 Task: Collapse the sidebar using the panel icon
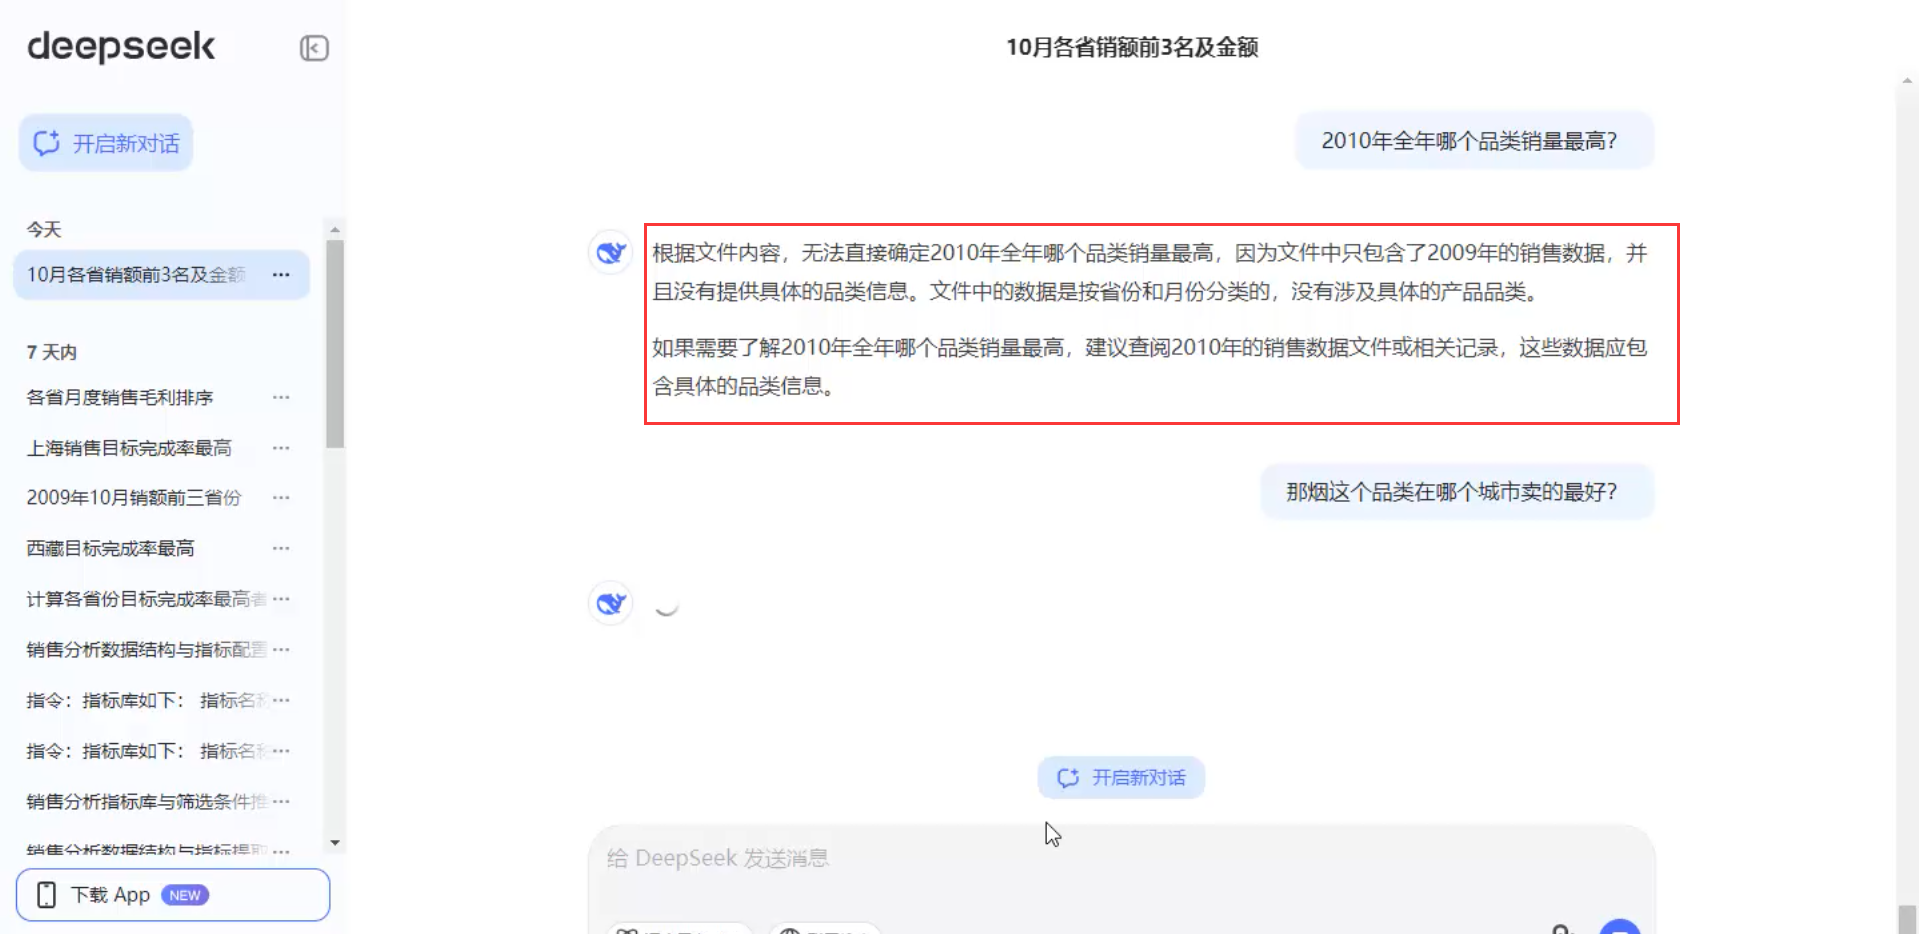pyautogui.click(x=314, y=48)
